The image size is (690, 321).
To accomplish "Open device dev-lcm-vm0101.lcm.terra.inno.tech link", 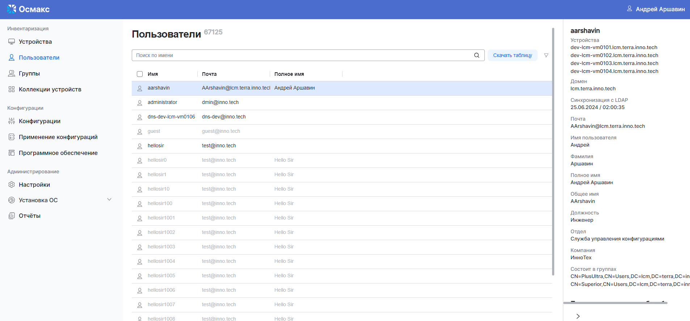I will [x=614, y=47].
